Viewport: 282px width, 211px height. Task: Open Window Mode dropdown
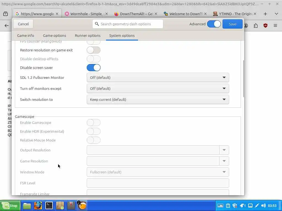pyautogui.click(x=158, y=172)
